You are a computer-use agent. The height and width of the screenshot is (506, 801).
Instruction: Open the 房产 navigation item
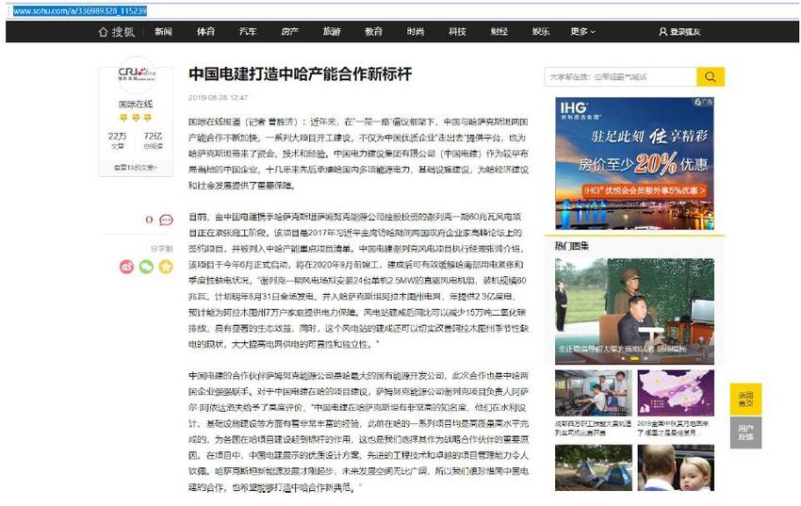point(289,32)
